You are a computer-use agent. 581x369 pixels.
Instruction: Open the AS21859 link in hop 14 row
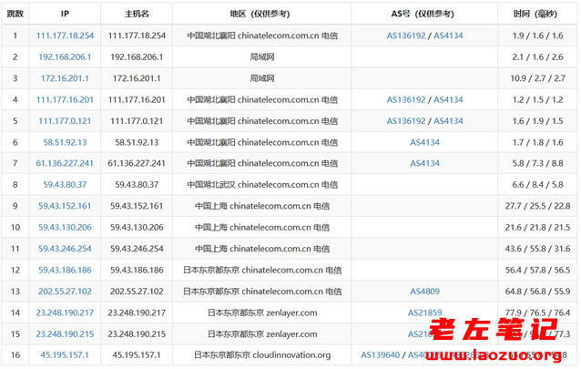tap(424, 313)
